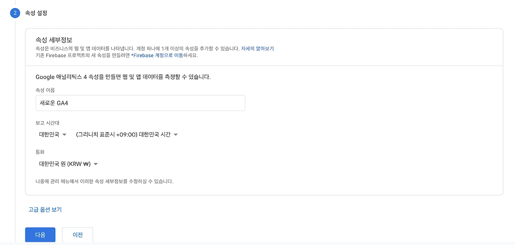This screenshot has width=515, height=245.
Task: Click into the 속성 이름 text field
Action: tap(140, 103)
